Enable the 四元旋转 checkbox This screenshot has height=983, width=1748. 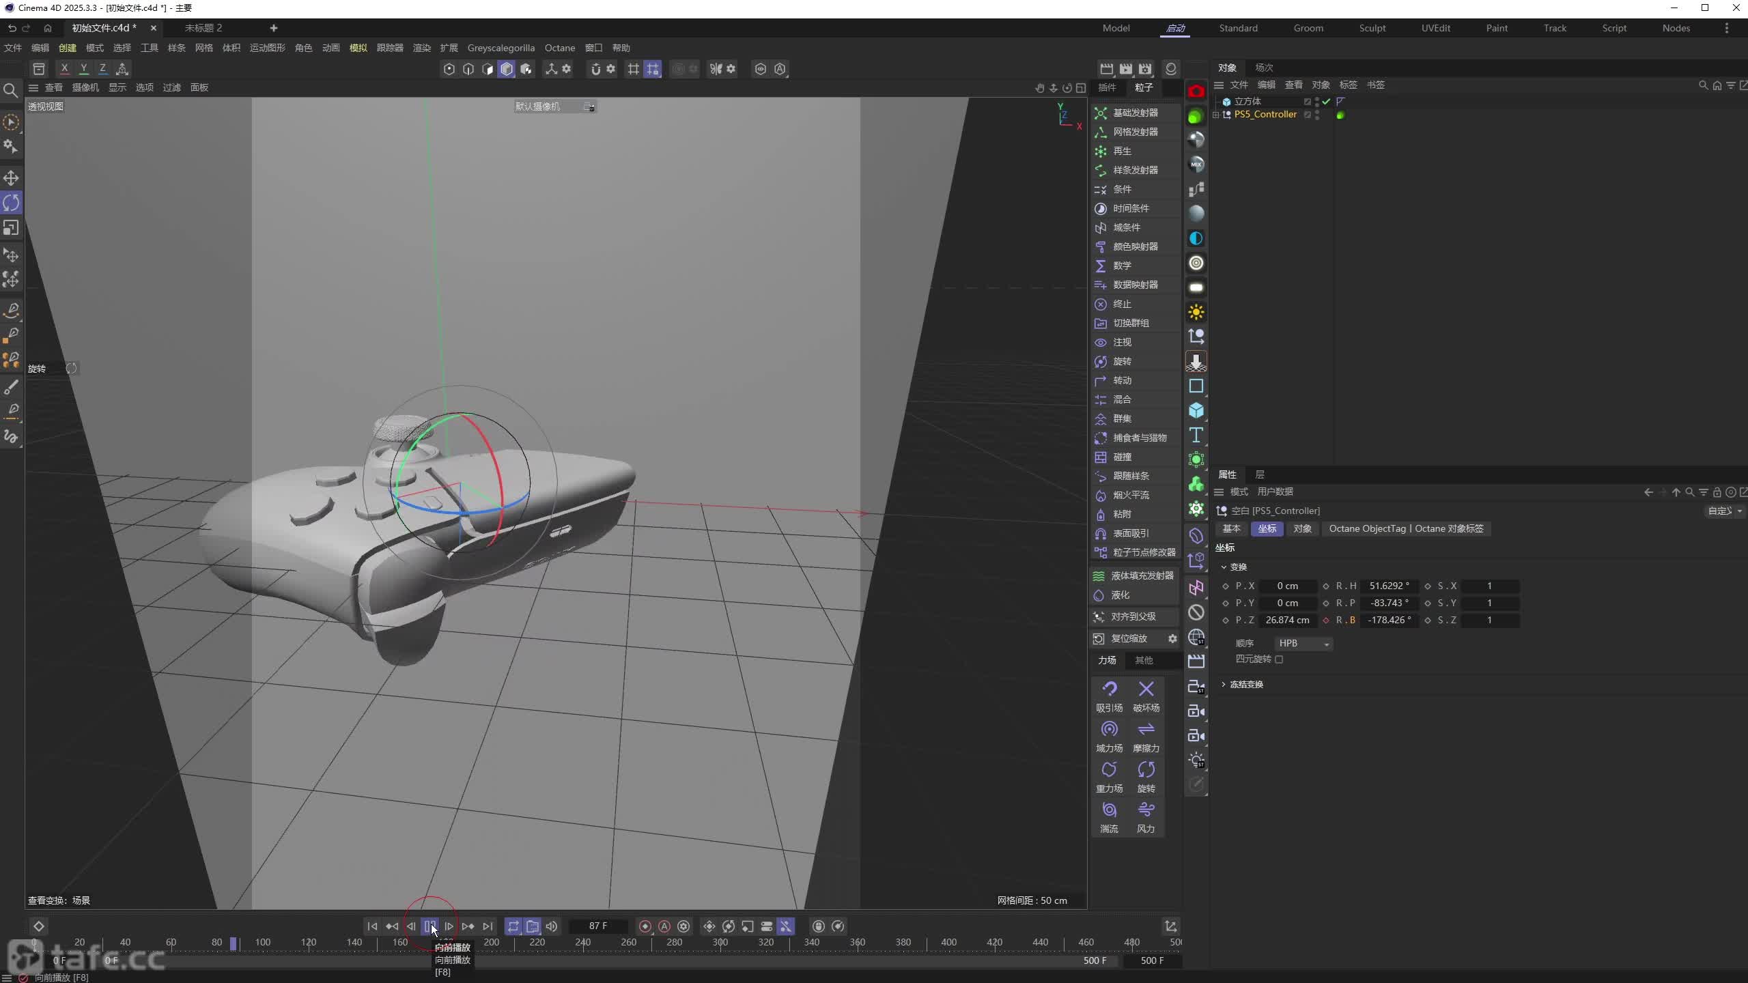point(1279,659)
